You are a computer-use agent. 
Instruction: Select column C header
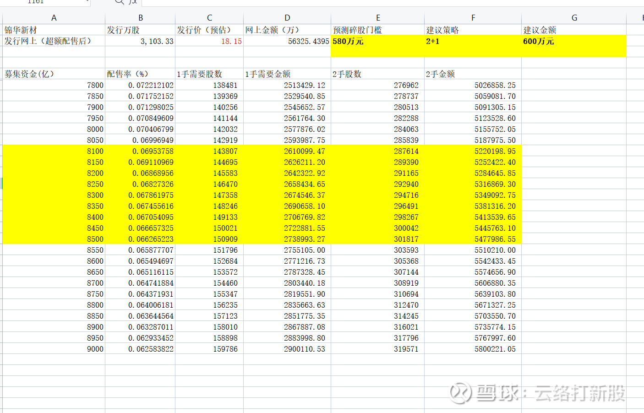(209, 18)
